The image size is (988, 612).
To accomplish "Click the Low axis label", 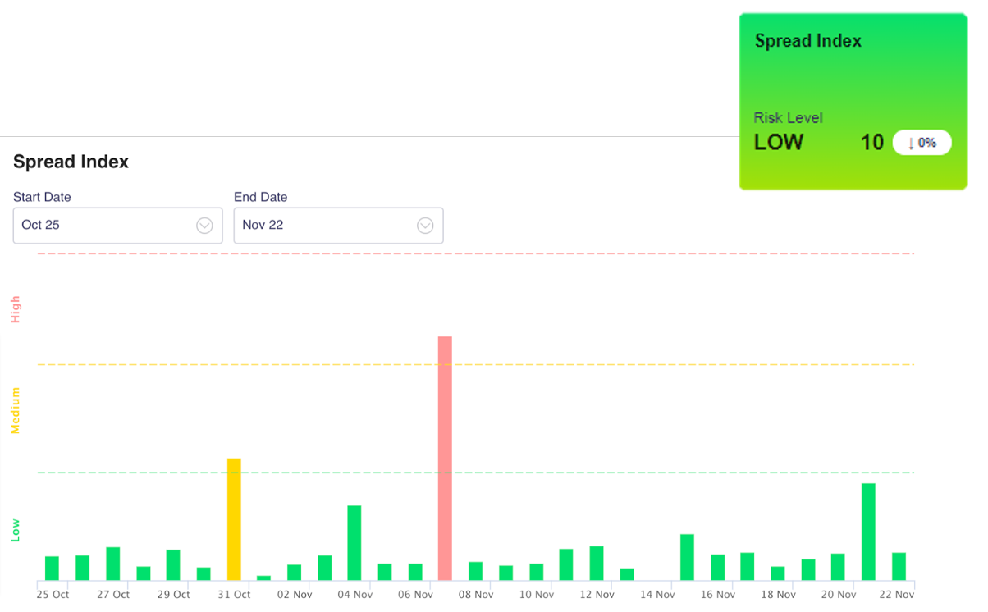I will point(15,530).
